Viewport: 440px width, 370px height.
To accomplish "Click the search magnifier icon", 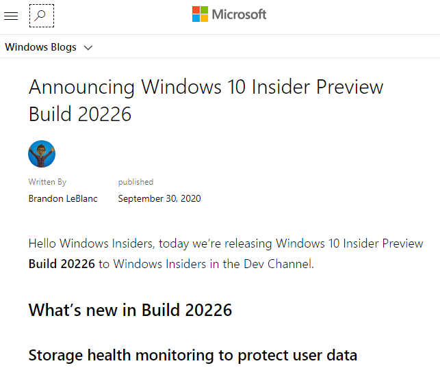I will click(x=42, y=16).
